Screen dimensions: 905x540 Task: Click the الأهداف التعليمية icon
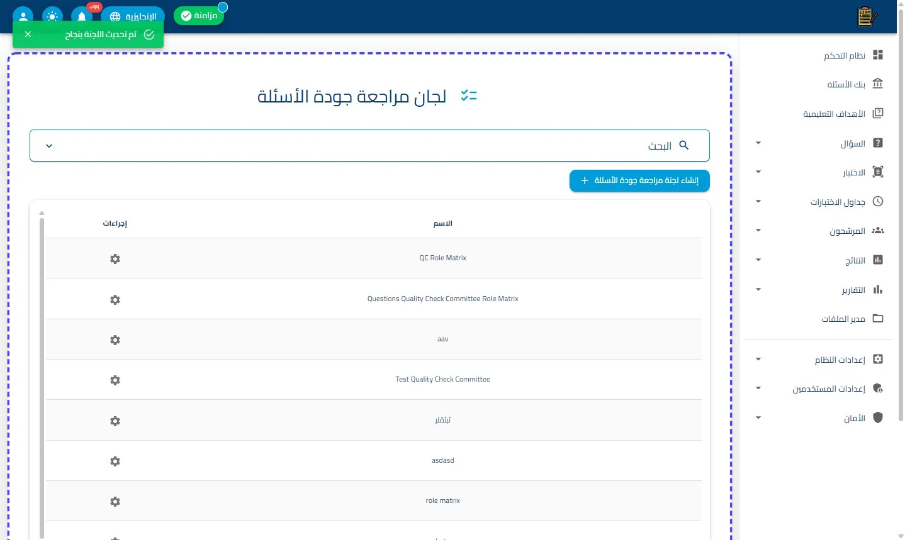coord(878,113)
